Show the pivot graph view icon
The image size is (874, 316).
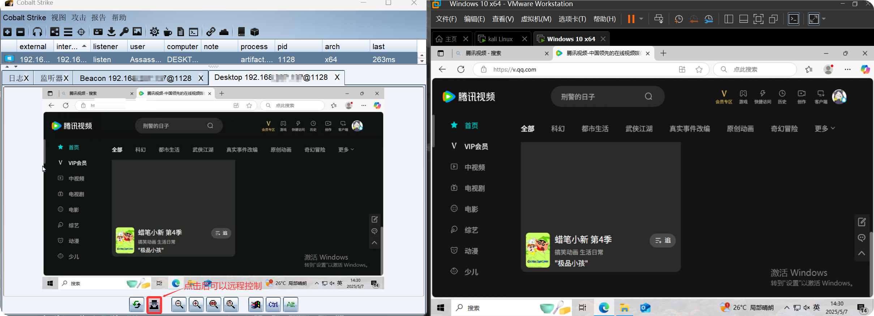tap(55, 32)
